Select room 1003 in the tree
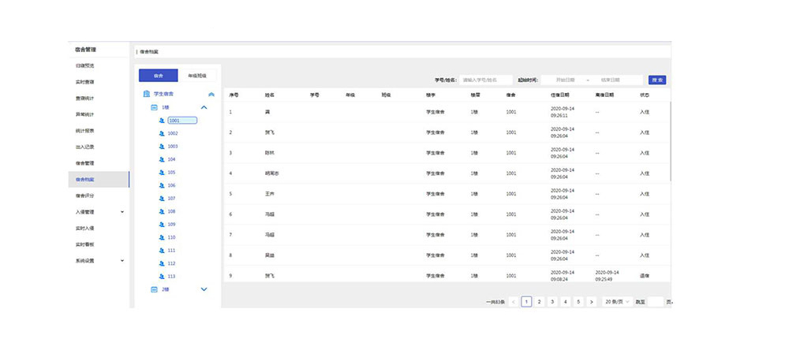 [x=173, y=147]
